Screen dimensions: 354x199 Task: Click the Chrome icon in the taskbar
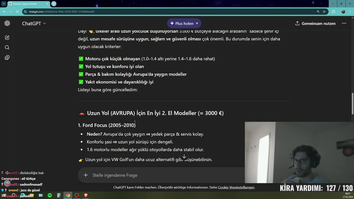(68, 195)
